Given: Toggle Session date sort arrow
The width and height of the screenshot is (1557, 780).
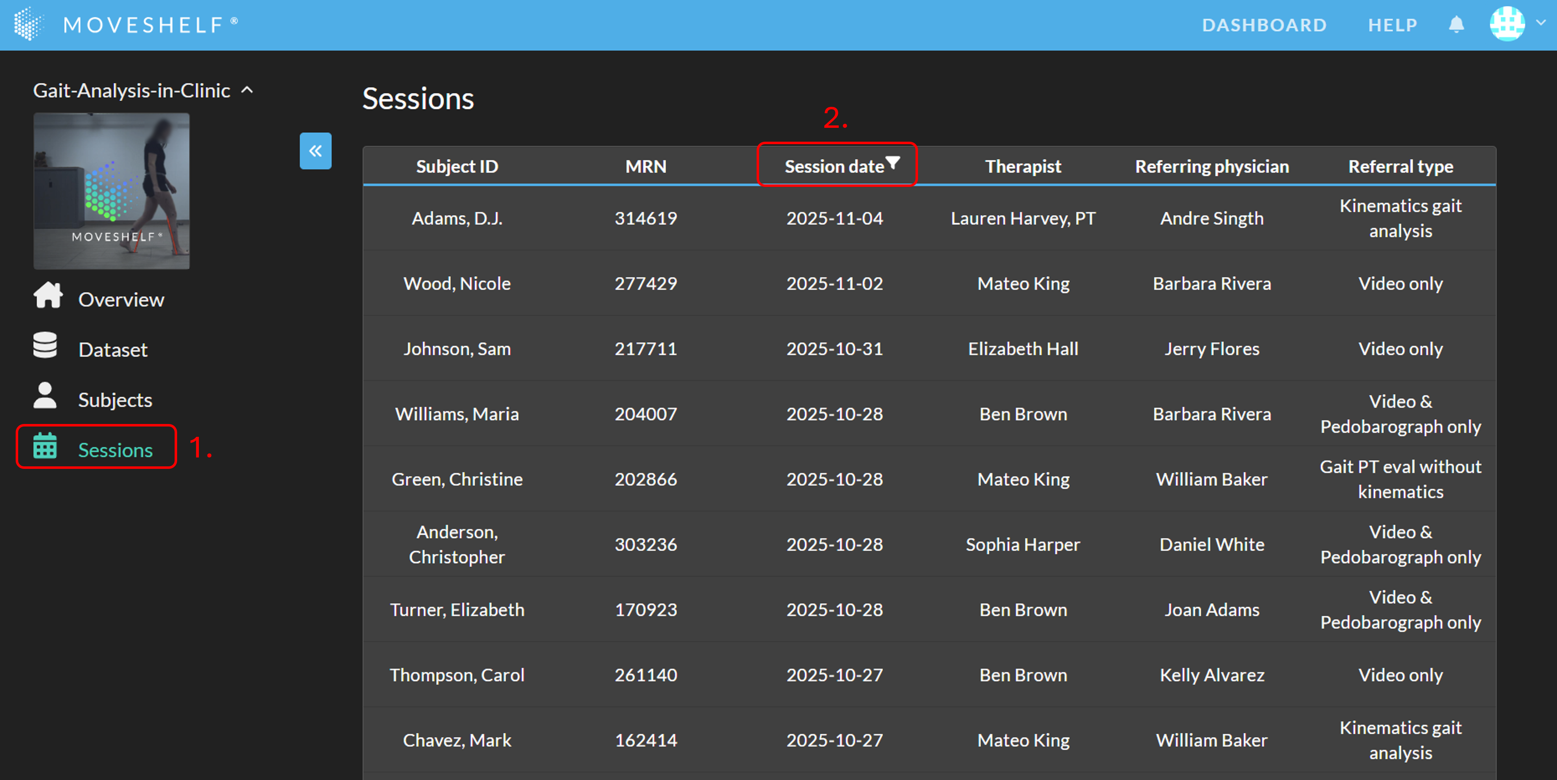Looking at the screenshot, I should 893,162.
